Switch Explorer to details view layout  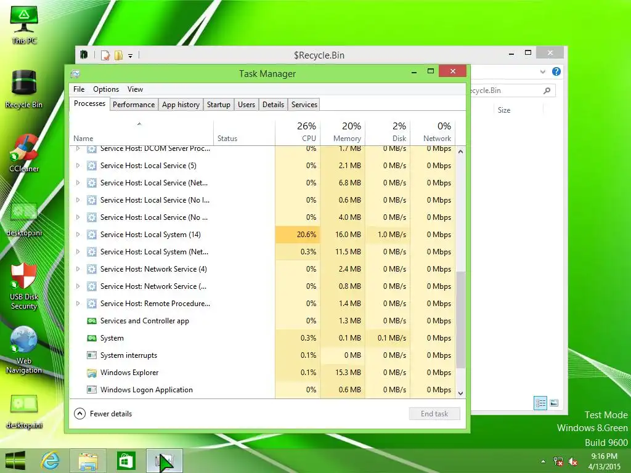coord(540,403)
